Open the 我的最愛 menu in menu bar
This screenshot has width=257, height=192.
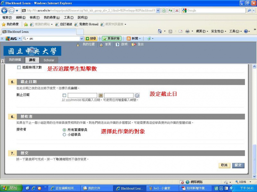[x=50, y=17]
